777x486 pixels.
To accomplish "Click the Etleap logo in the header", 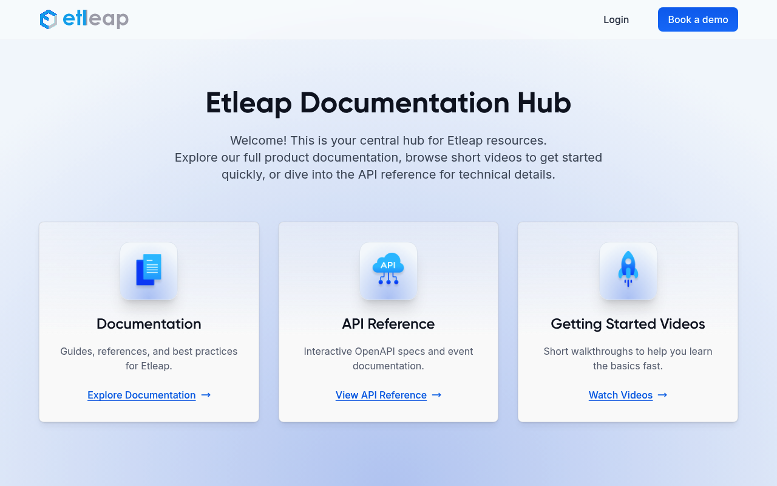I will coord(84,19).
